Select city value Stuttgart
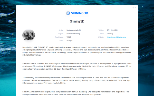 (x=70, y=41)
